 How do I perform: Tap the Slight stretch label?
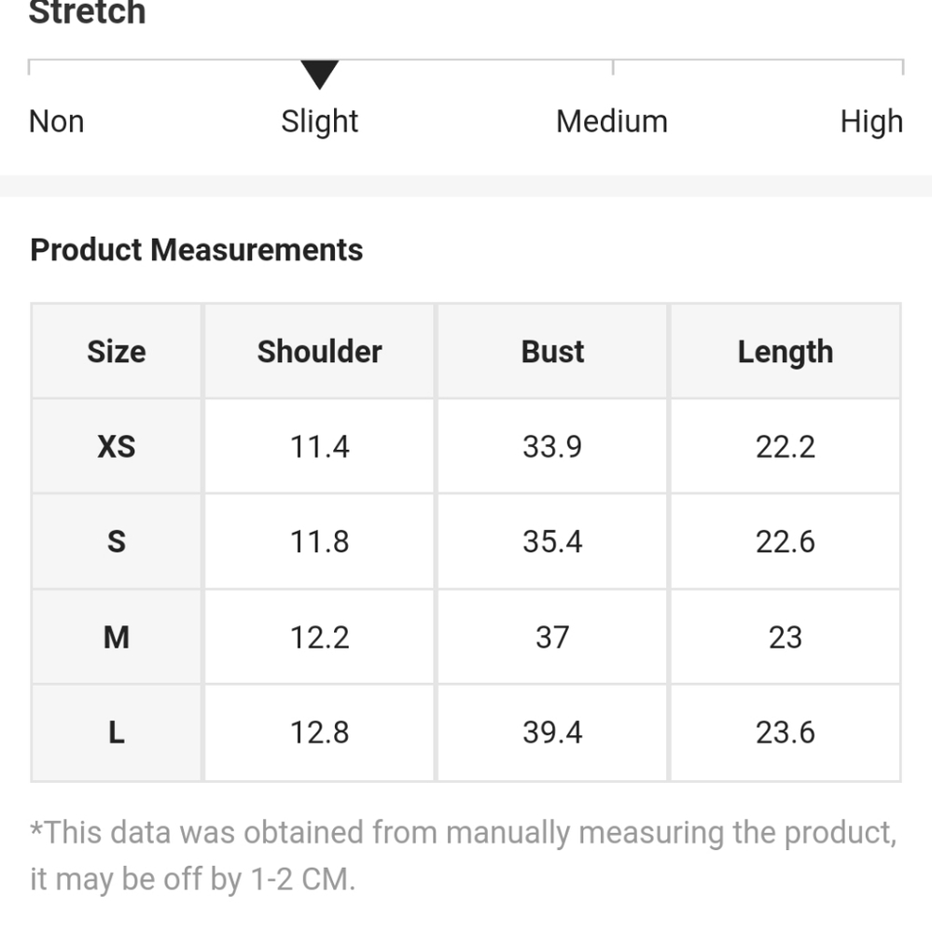click(320, 121)
